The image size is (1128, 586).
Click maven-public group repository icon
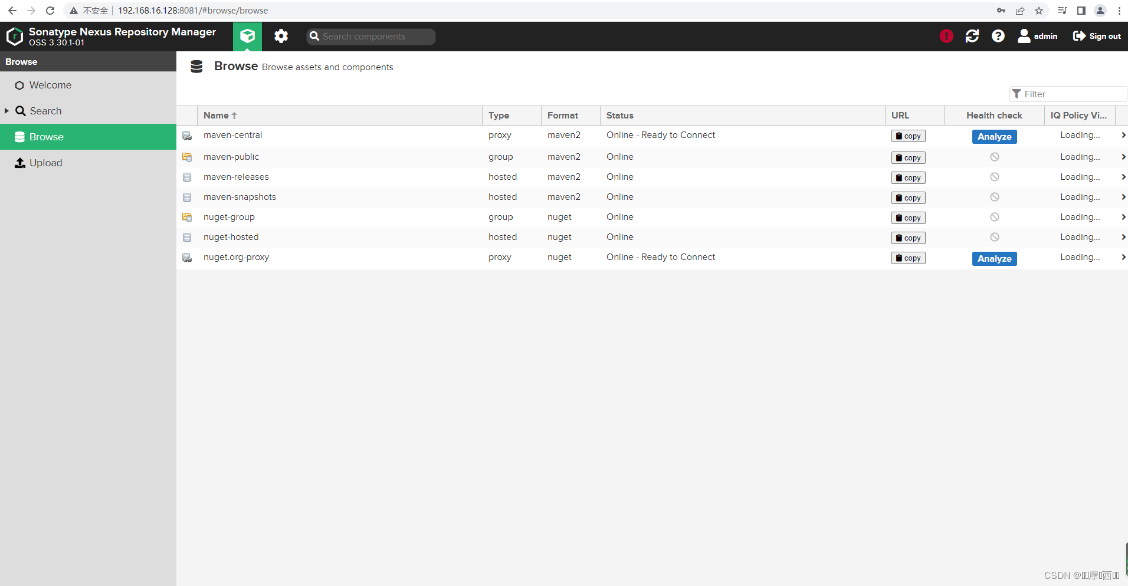click(x=187, y=157)
